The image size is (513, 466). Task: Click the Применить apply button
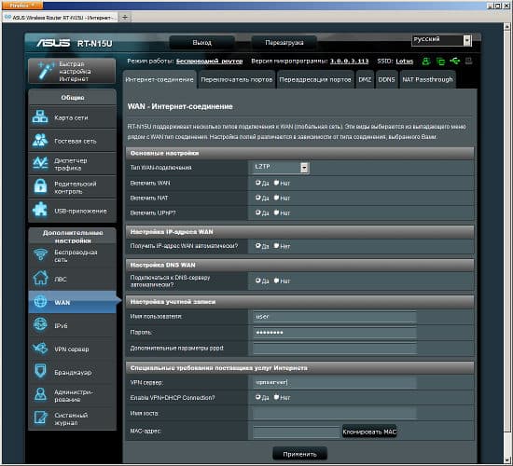(x=299, y=454)
